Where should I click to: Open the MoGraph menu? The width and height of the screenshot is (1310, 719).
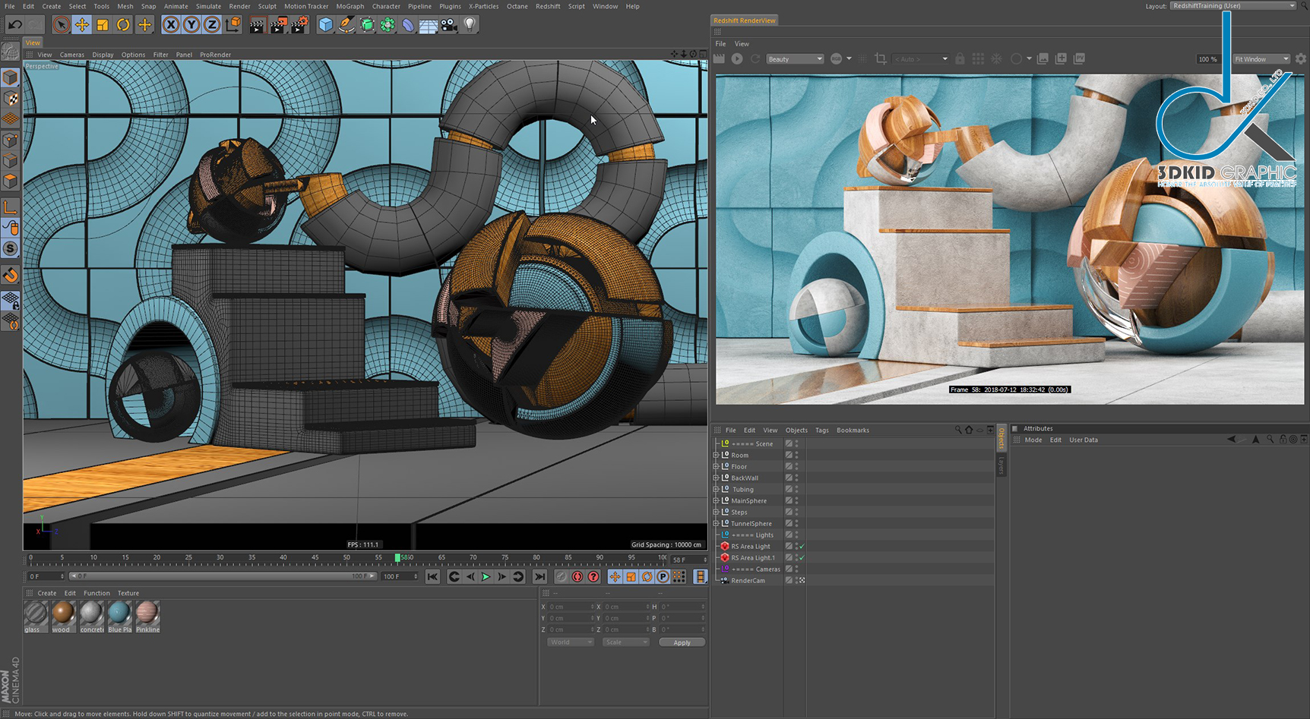click(350, 6)
